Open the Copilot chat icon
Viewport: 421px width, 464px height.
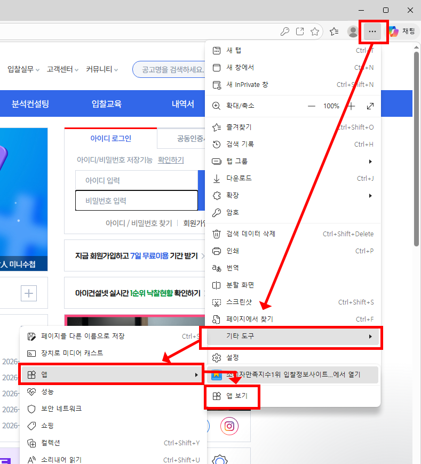[x=393, y=31]
